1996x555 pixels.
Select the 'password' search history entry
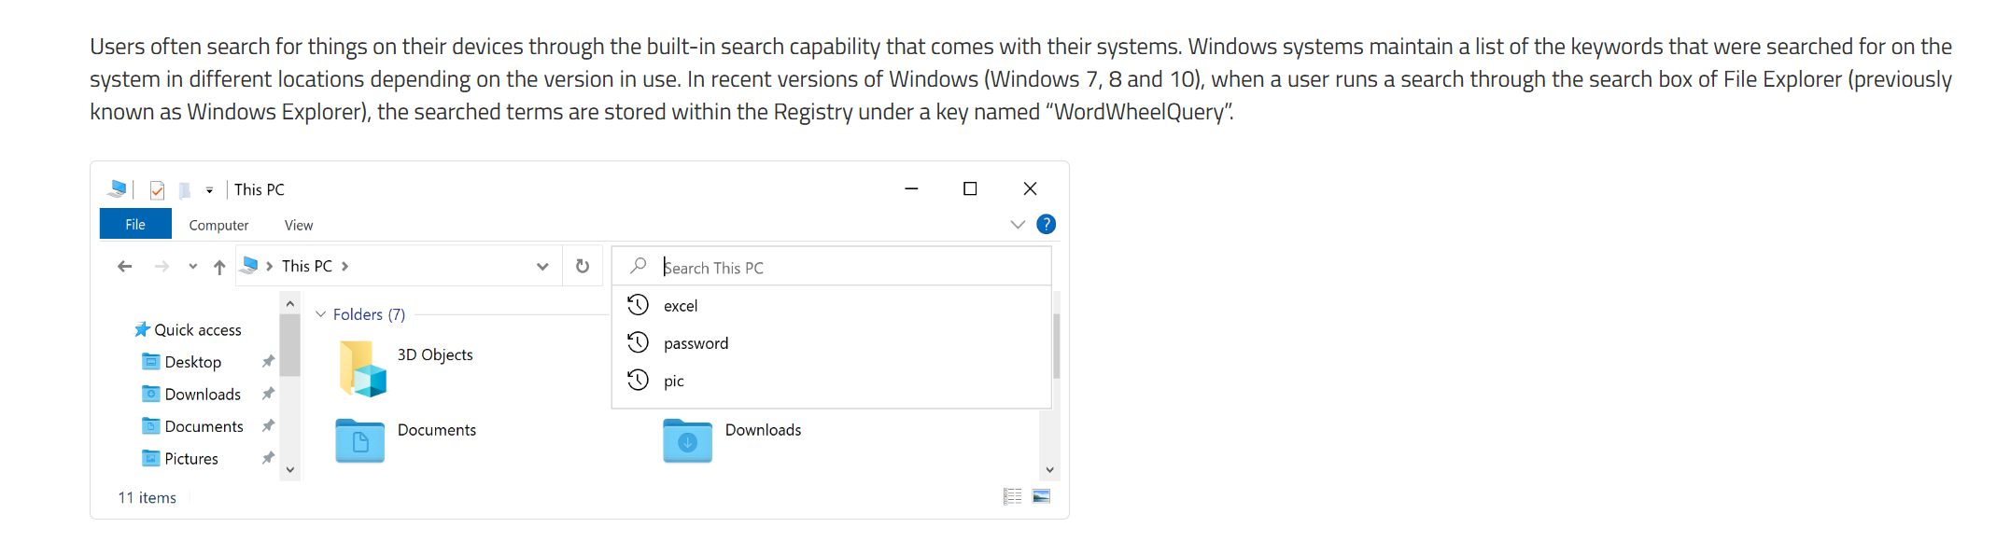tap(831, 343)
